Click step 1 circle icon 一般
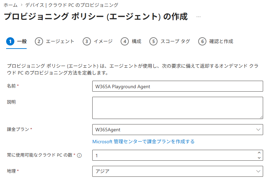Viewport: 272px width, 186px height. click(x=10, y=41)
